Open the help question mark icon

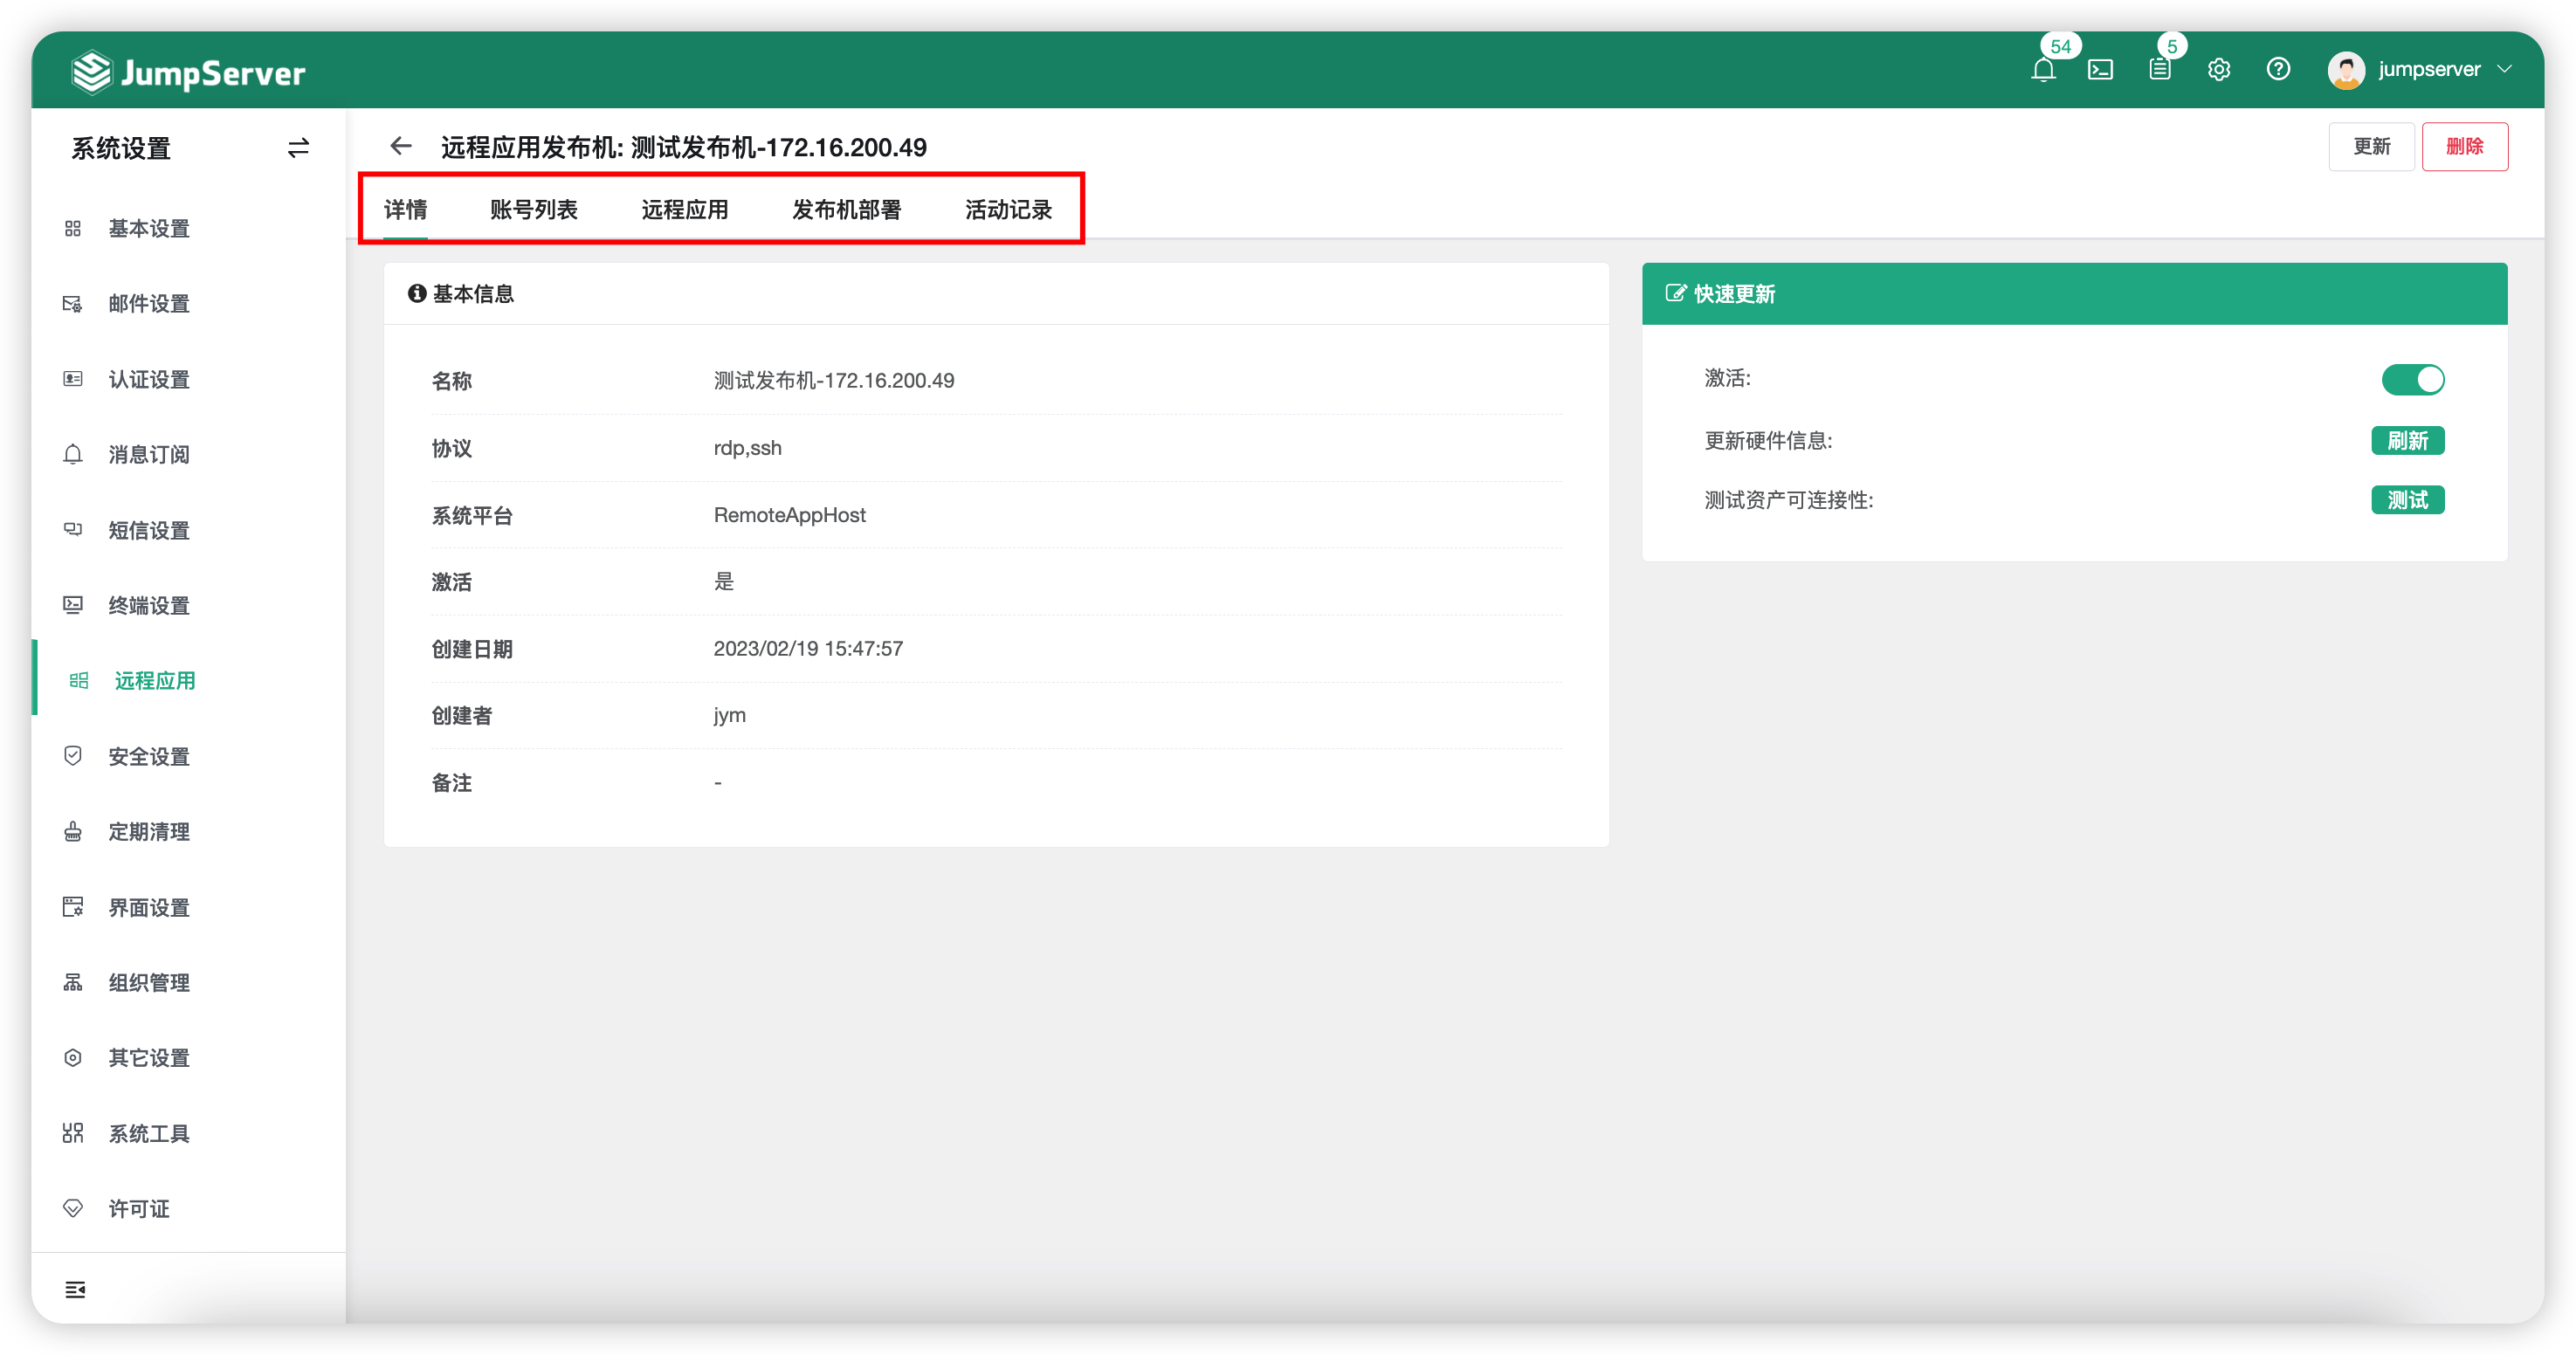(x=2278, y=69)
